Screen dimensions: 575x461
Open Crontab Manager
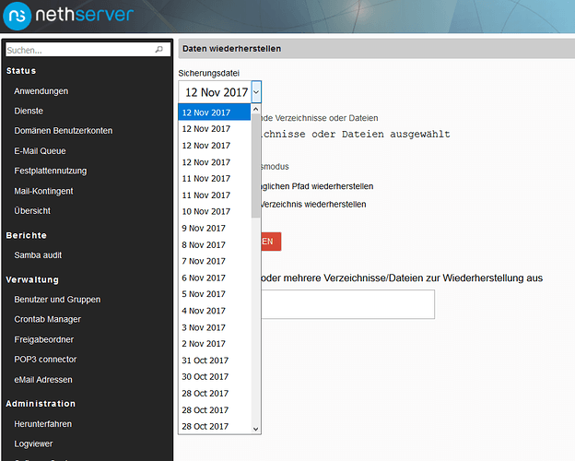(x=47, y=319)
